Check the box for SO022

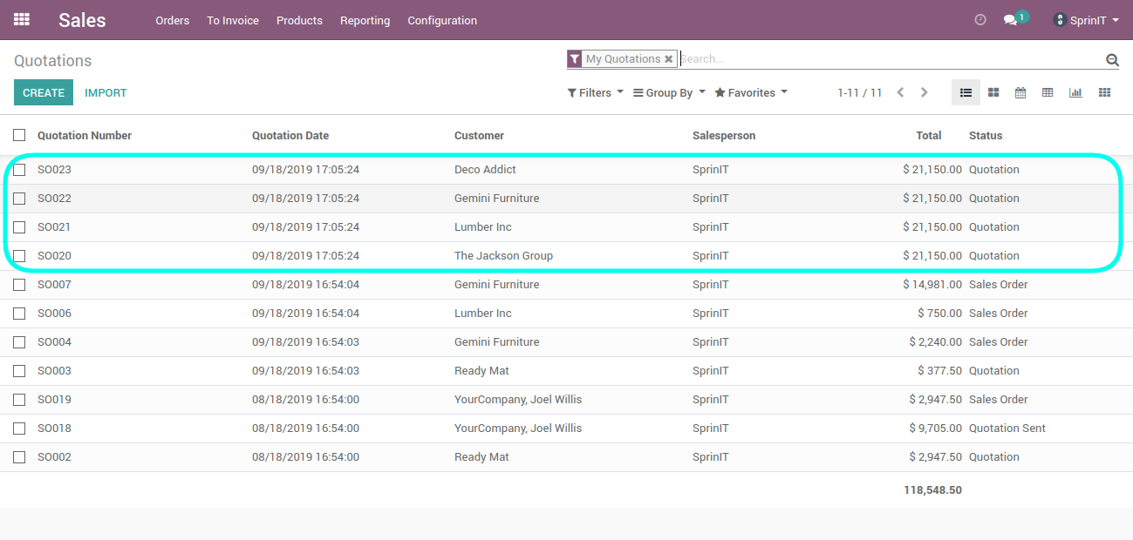point(19,199)
